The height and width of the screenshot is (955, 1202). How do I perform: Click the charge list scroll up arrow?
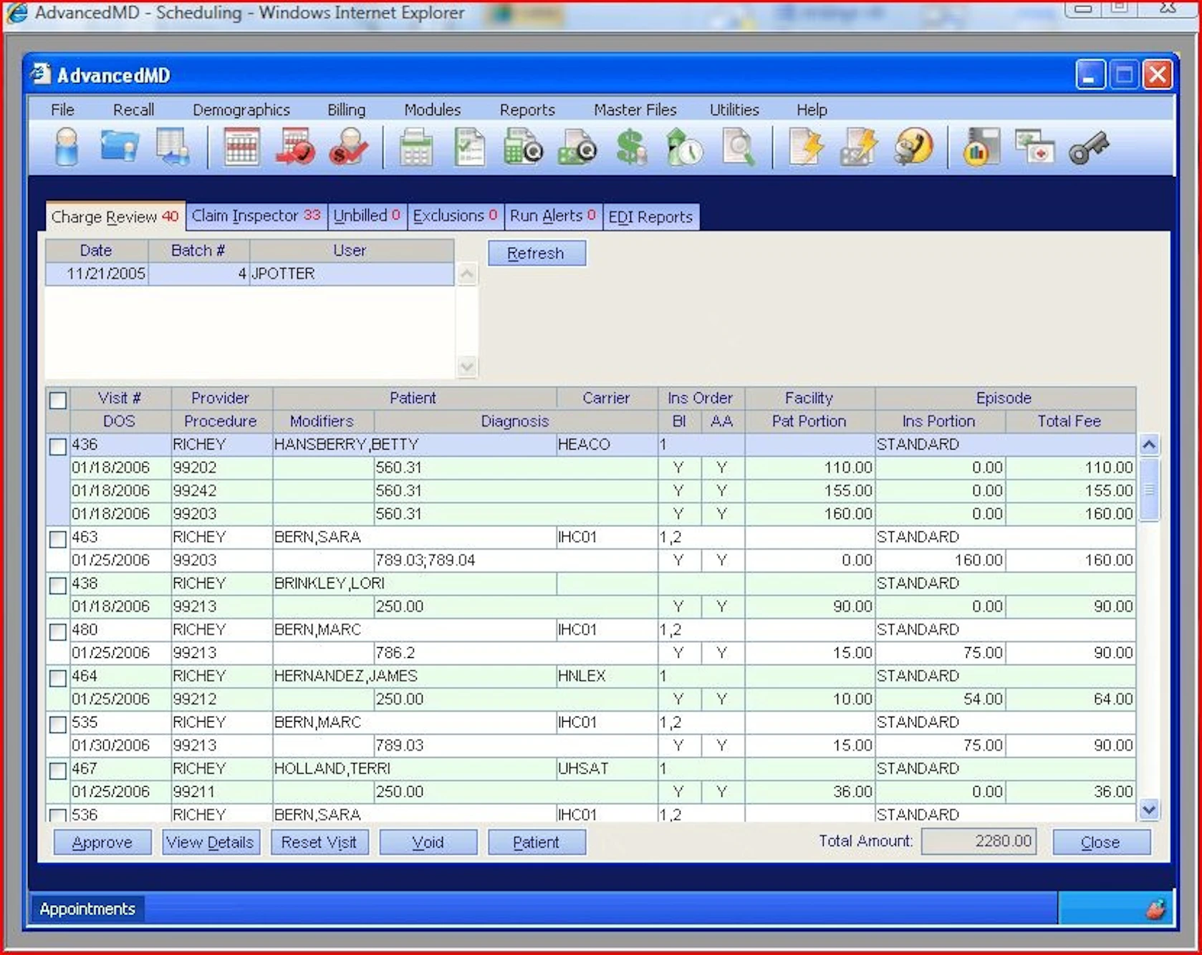point(1149,445)
